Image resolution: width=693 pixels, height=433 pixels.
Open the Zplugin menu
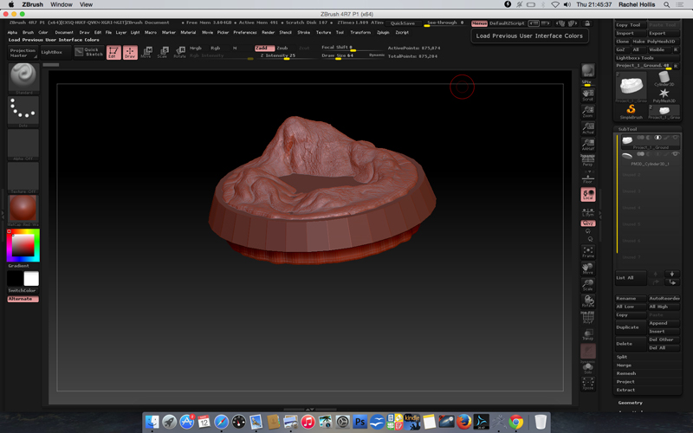coord(383,32)
